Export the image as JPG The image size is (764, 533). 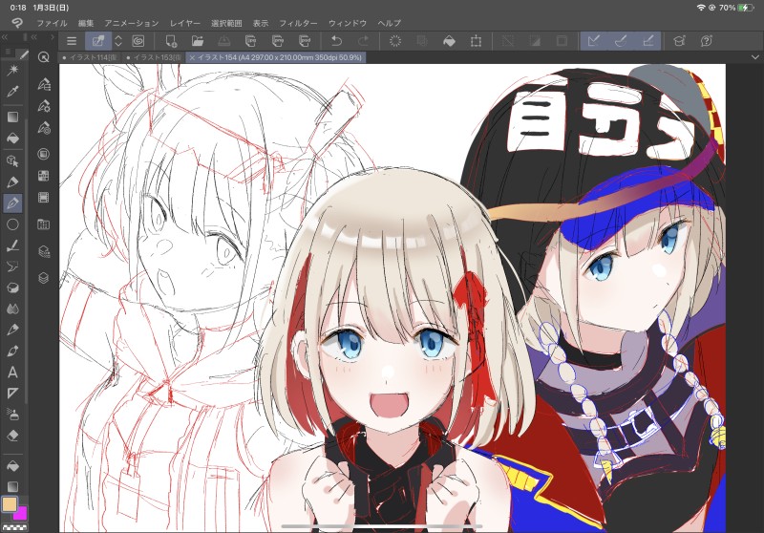[x=250, y=41]
